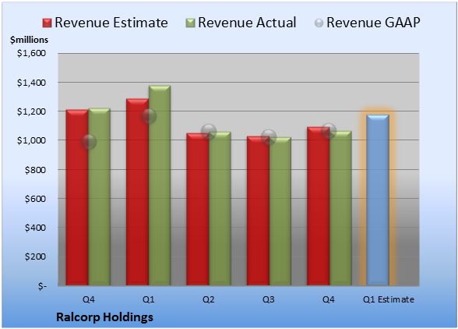Click the green Revenue Actual legend swatch

190,23
